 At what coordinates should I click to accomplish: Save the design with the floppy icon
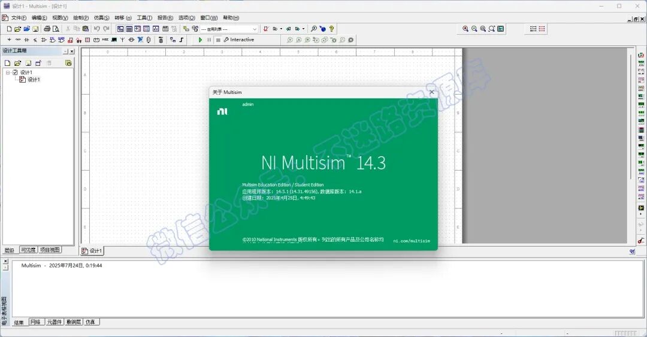[x=35, y=29]
